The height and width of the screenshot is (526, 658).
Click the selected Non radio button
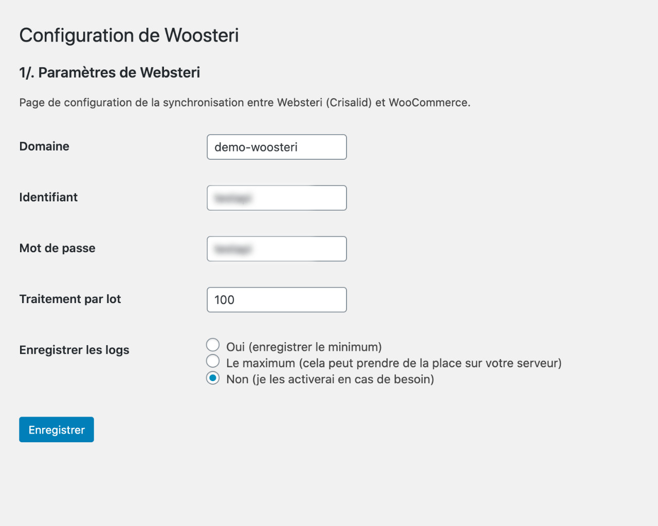[x=213, y=378]
